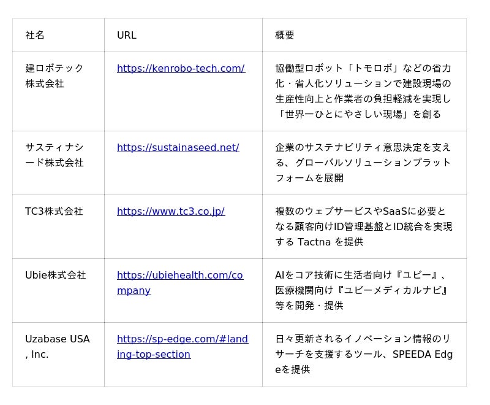The width and height of the screenshot is (490, 405).
Task: Click the 社名 column header
Action: point(35,35)
